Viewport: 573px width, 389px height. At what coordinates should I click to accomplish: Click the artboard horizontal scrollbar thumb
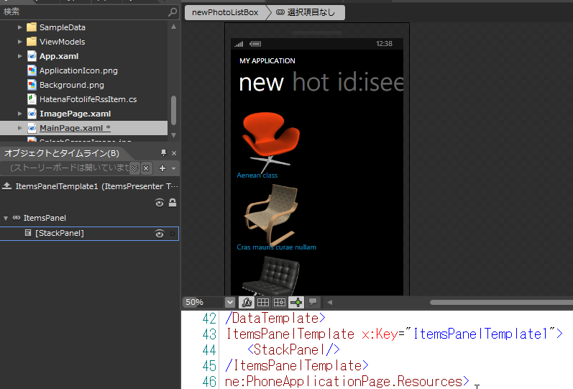[x=501, y=302]
